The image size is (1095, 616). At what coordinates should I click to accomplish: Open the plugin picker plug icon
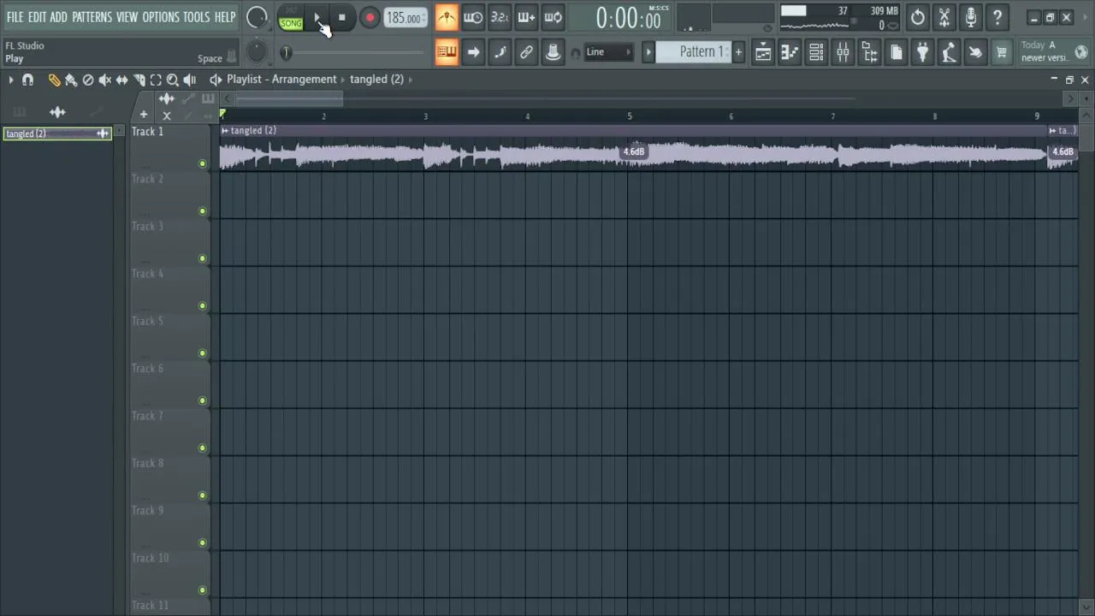pyautogui.click(x=922, y=53)
